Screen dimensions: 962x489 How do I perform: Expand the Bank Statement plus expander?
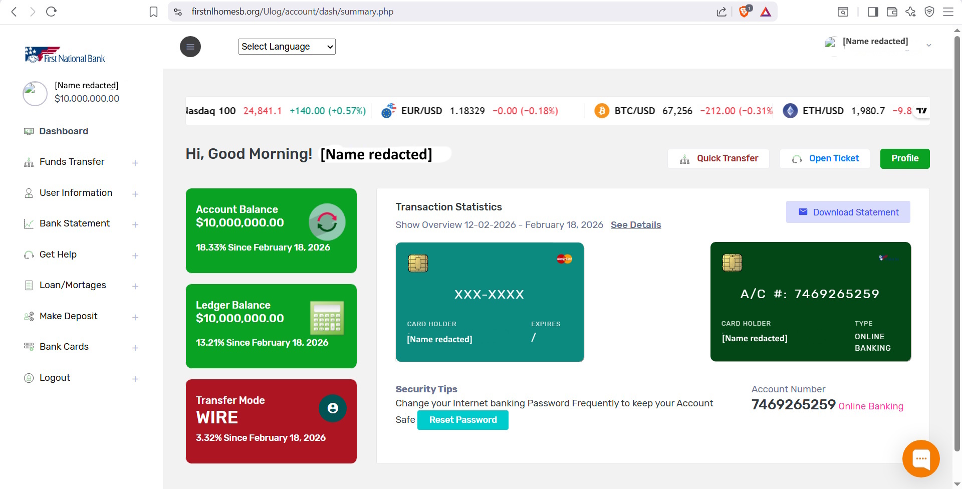[x=135, y=224]
